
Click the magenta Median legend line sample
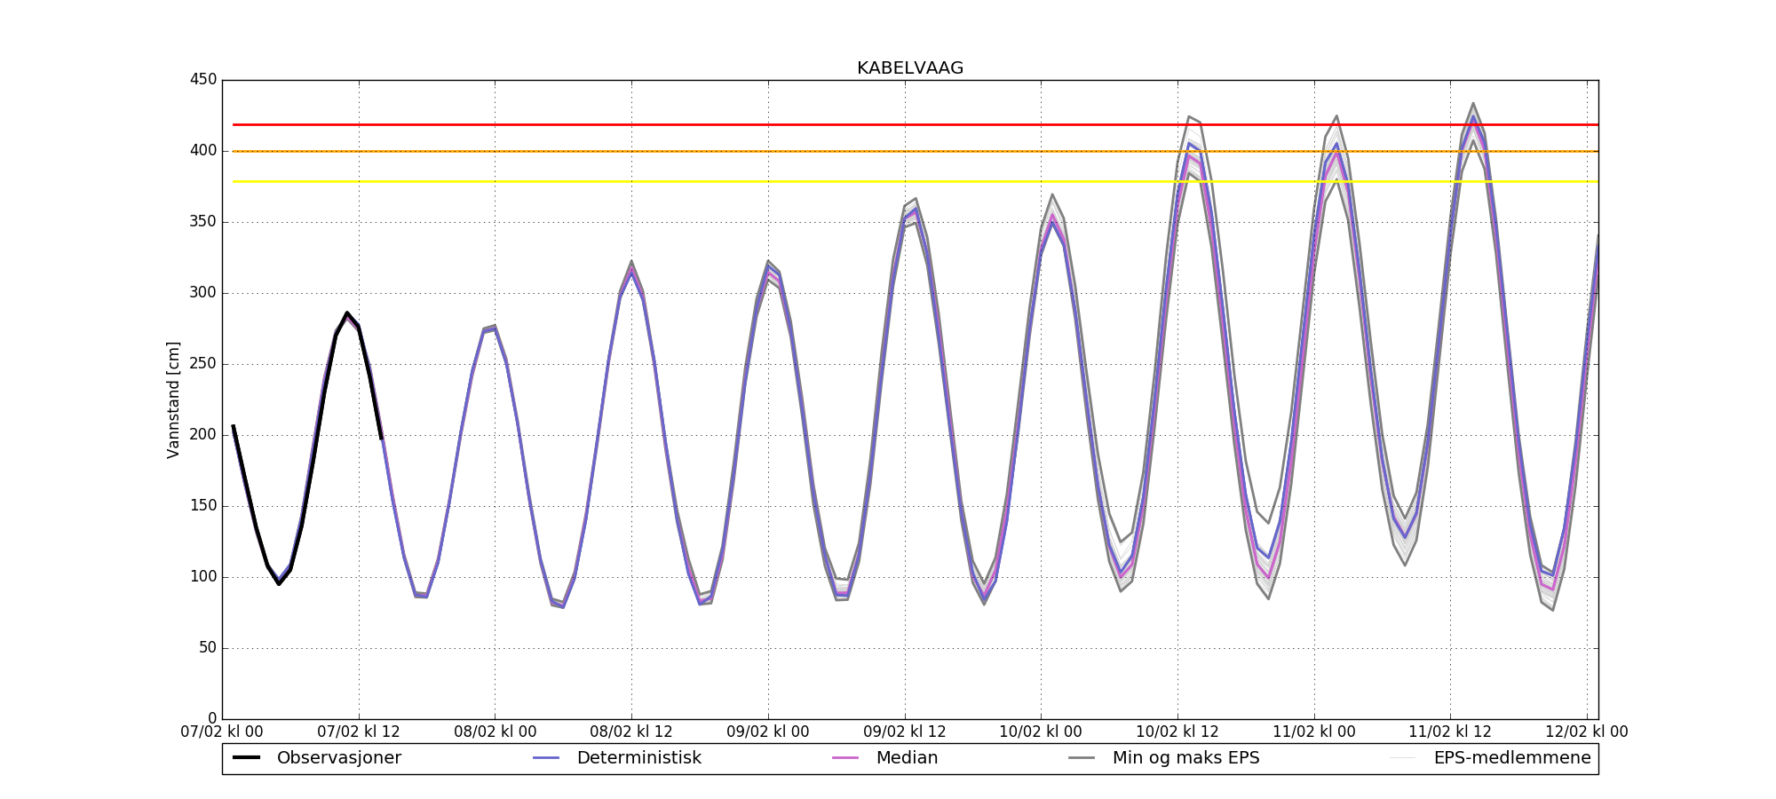tap(845, 757)
